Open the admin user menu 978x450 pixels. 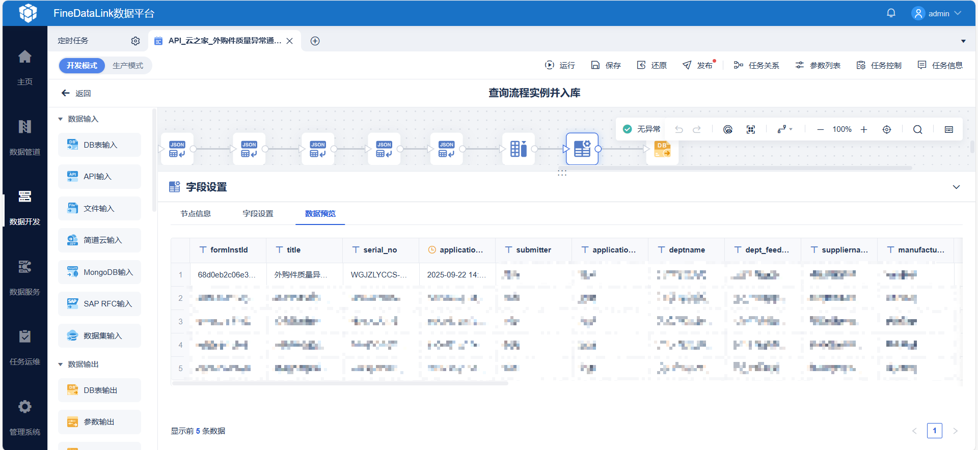[x=936, y=13]
